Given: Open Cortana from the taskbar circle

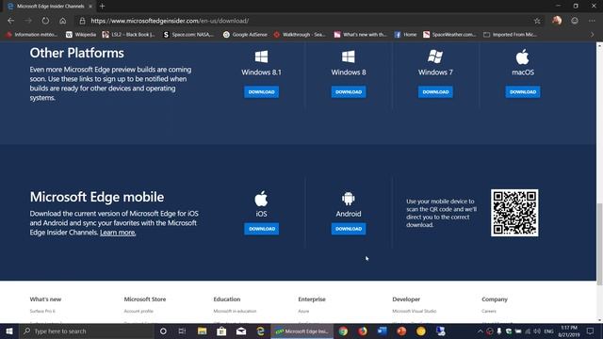Looking at the screenshot, I should click(163, 331).
